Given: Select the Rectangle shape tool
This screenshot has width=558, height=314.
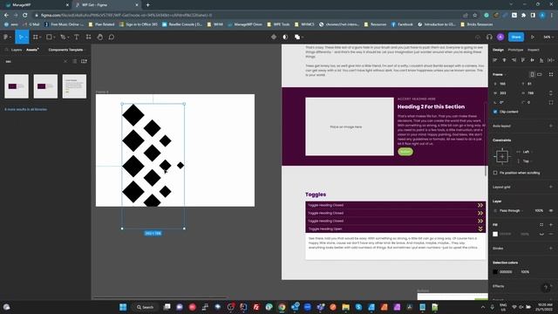Looking at the screenshot, I should 49,37.
